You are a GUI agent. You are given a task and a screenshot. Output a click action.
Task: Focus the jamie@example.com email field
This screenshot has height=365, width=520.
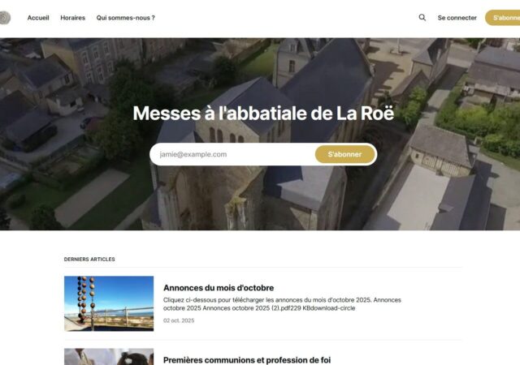point(232,154)
